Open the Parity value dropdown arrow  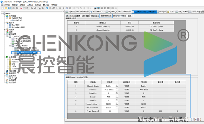tap(117, 96)
